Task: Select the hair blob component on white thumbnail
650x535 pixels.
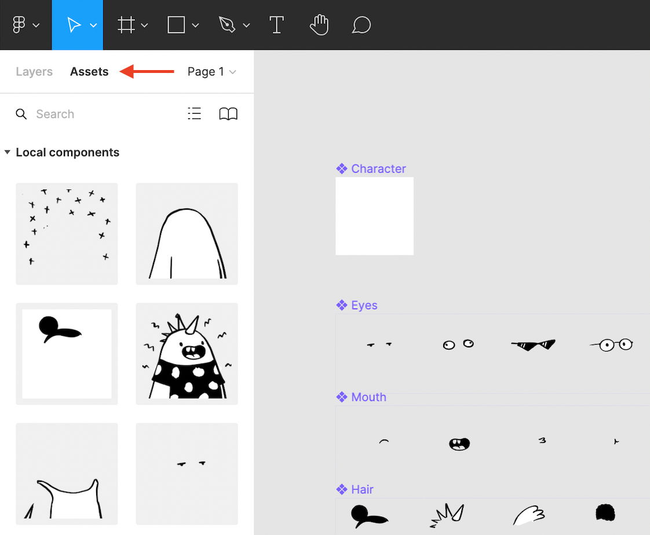Action: pos(67,354)
